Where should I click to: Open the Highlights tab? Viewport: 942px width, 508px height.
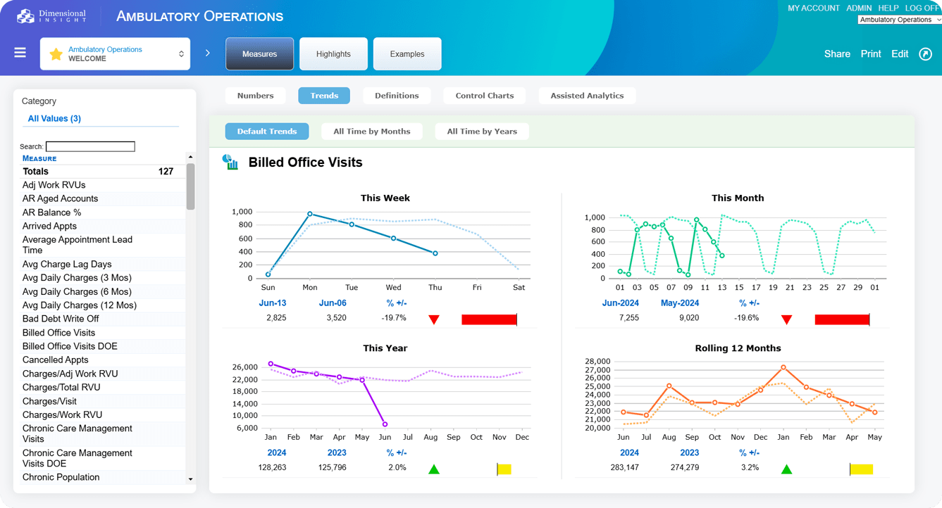click(333, 54)
